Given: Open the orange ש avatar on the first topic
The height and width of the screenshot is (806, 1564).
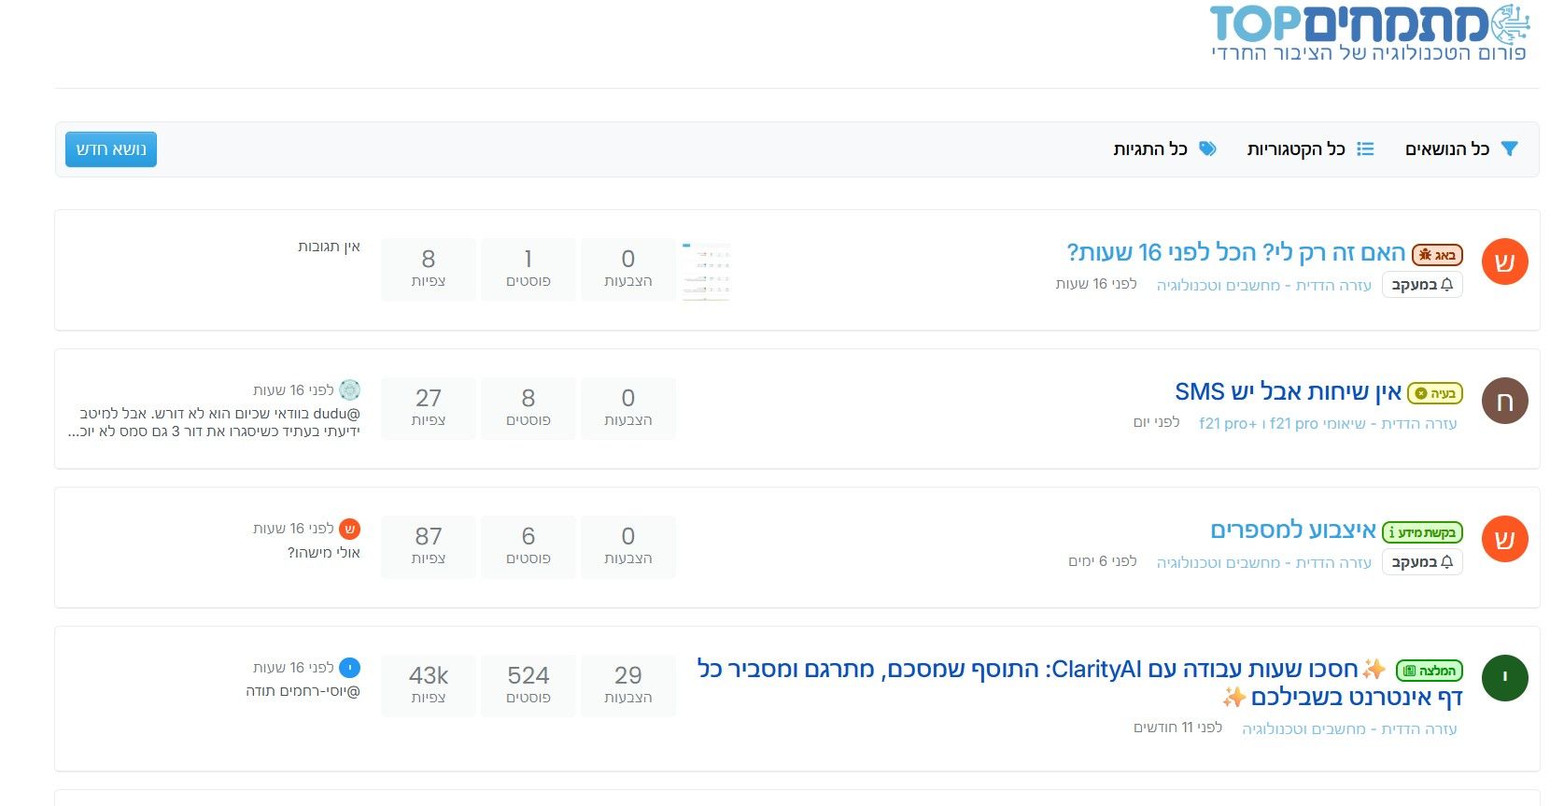Looking at the screenshot, I should click(x=1504, y=262).
